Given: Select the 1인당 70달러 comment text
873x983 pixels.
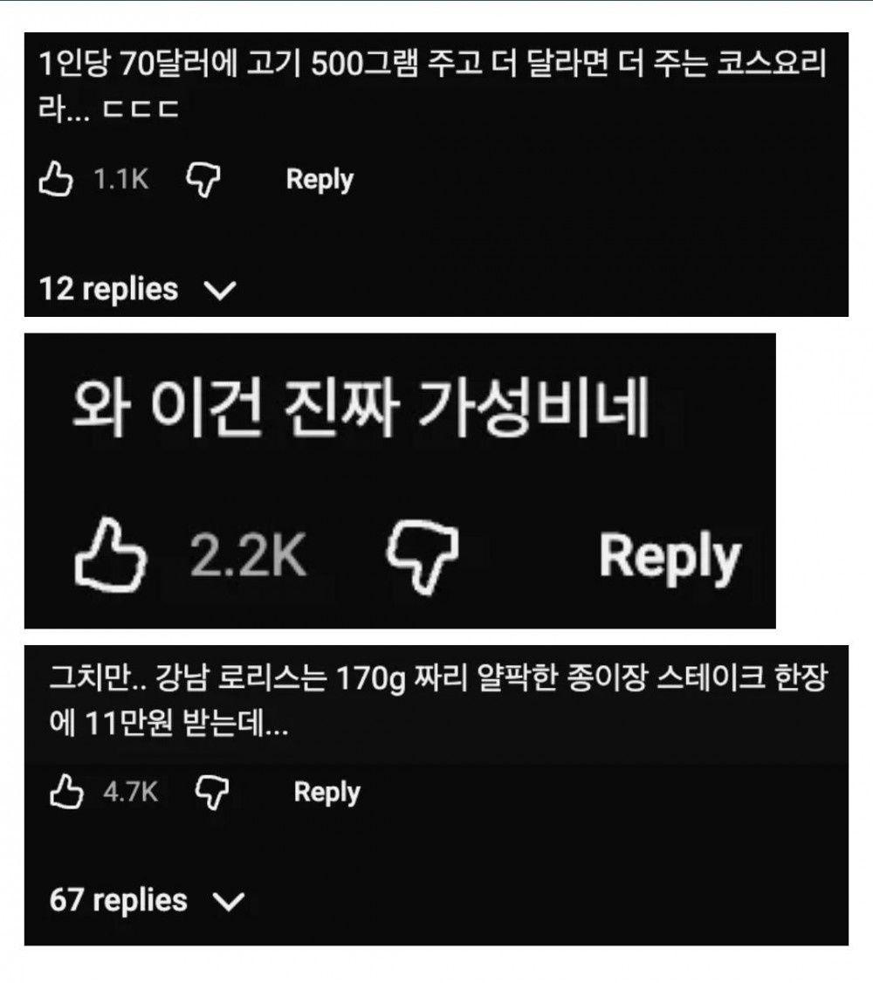Looking at the screenshot, I should click(x=432, y=86).
